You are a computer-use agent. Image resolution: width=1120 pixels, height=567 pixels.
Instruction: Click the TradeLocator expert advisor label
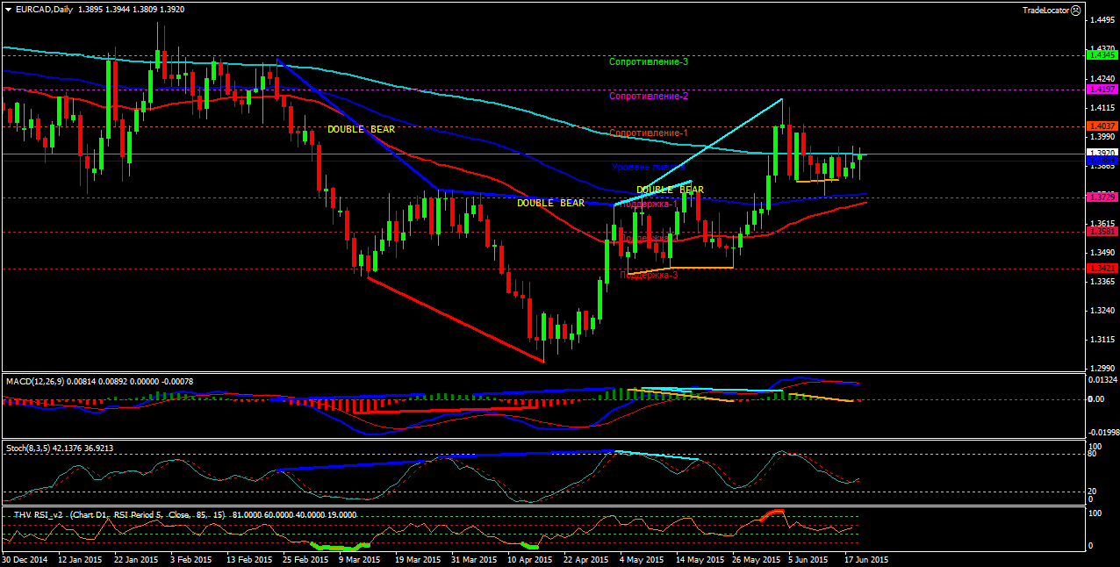point(1045,10)
